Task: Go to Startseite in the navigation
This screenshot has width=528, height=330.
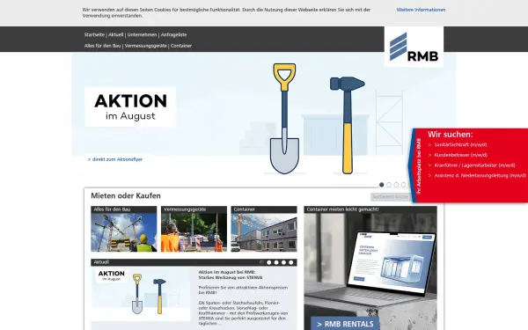Action: (94, 34)
